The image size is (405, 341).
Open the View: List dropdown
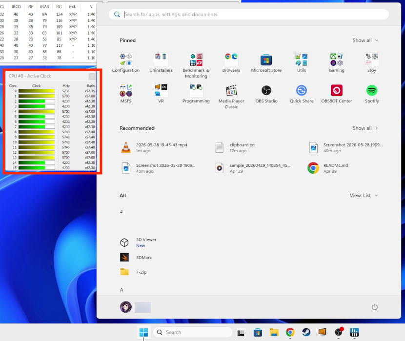point(364,196)
